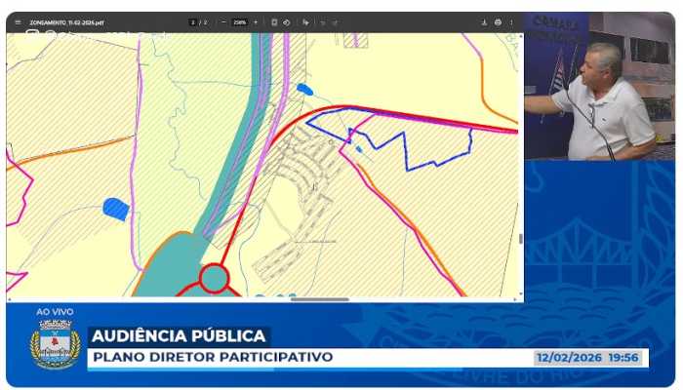Image resolution: width=683 pixels, height=390 pixels.
Task: Click the undo annotation button
Action: click(323, 22)
